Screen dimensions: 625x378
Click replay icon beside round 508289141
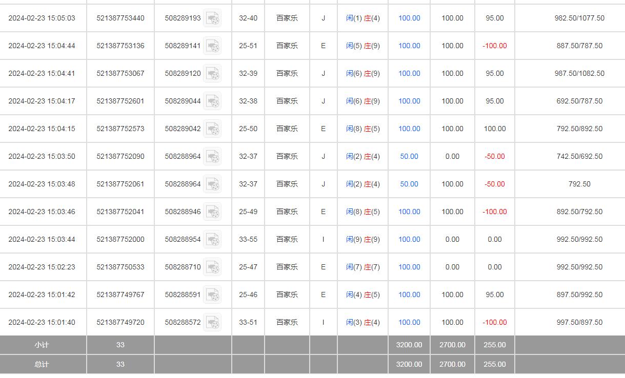click(212, 46)
